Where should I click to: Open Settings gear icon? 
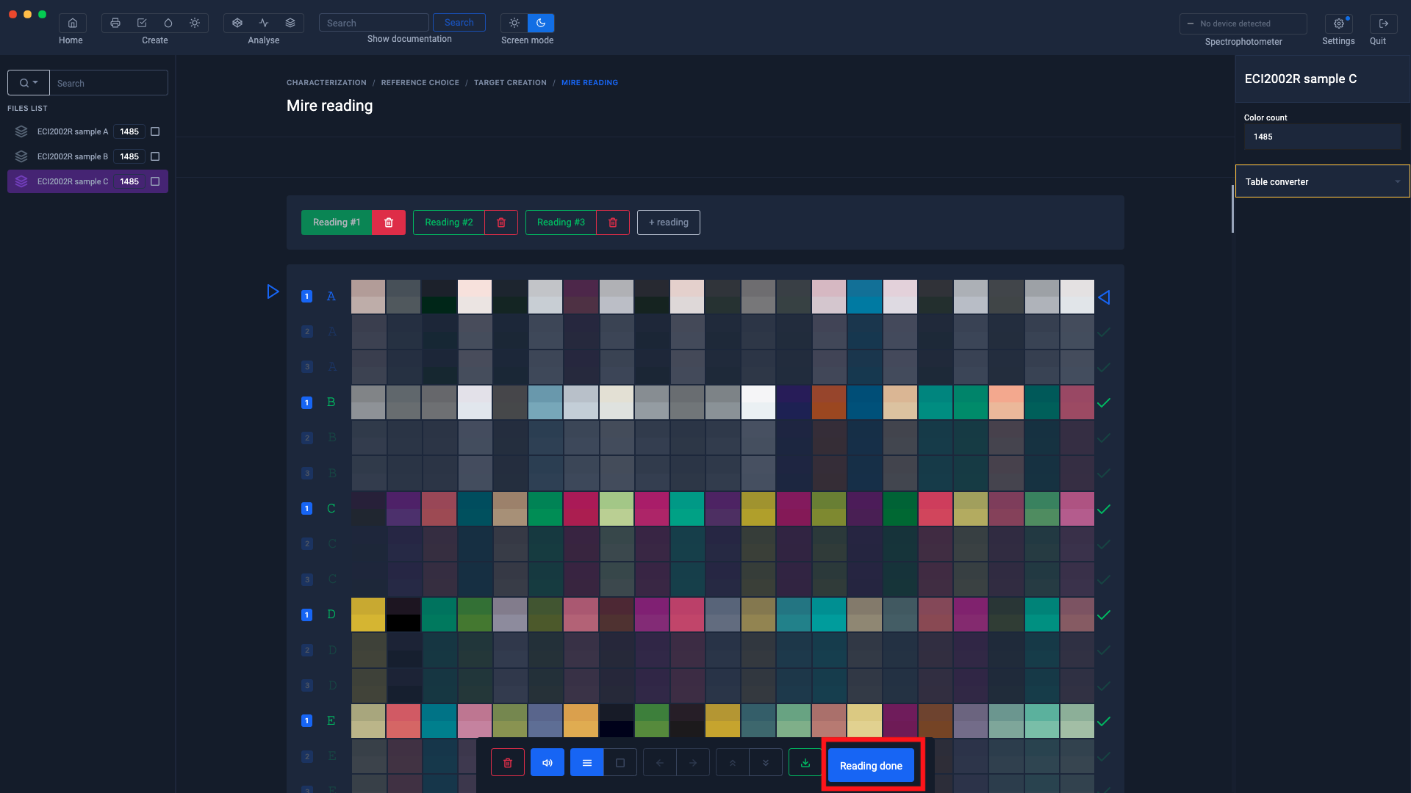point(1339,23)
